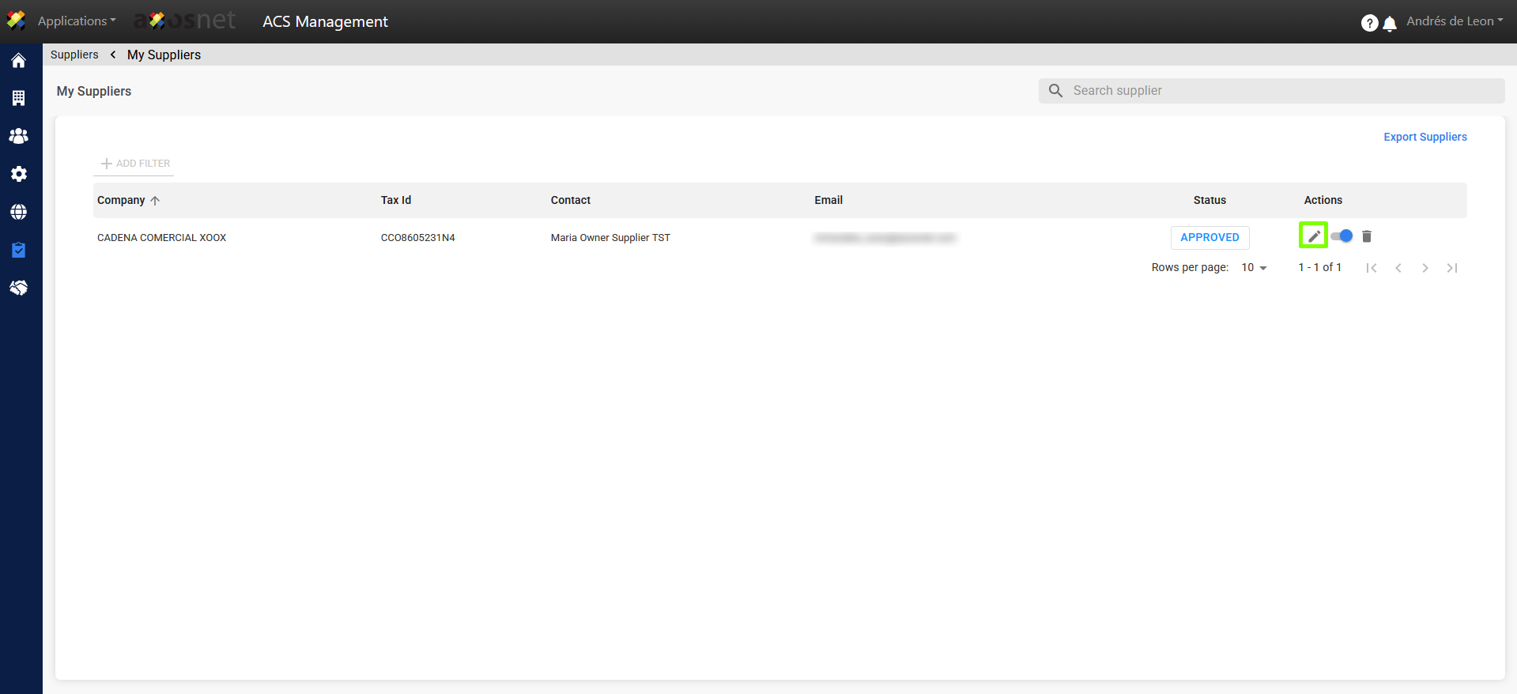Click the globe icon in sidebar
This screenshot has height=694, width=1517.
(19, 212)
